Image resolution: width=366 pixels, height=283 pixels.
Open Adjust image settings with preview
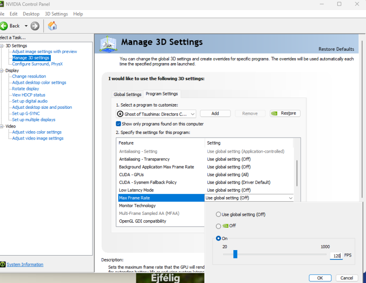44,52
